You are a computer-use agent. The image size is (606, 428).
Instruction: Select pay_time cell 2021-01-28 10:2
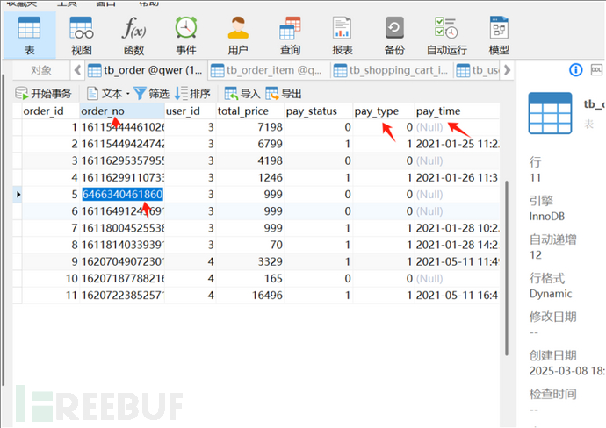coord(457,228)
